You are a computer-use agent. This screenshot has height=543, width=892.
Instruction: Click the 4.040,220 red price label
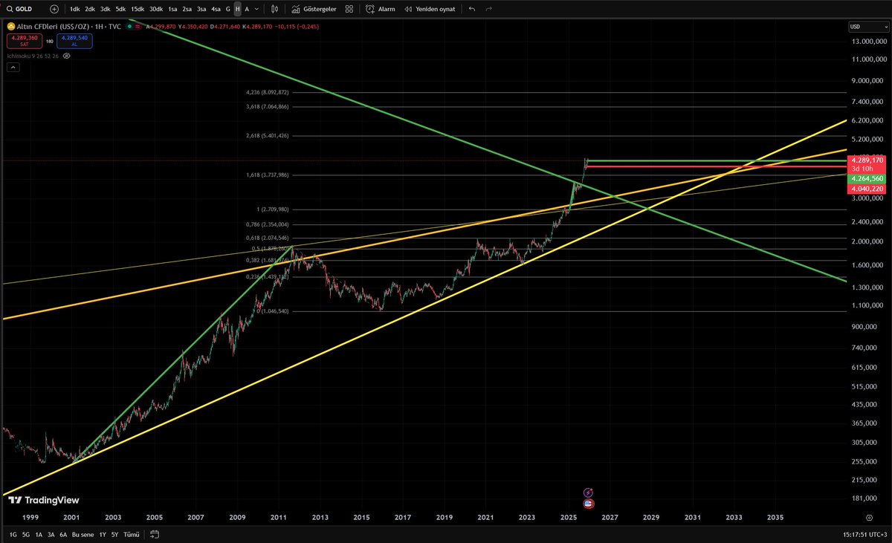click(x=867, y=189)
